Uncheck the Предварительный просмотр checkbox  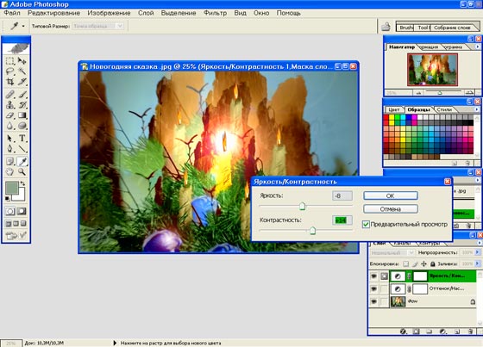click(x=366, y=224)
